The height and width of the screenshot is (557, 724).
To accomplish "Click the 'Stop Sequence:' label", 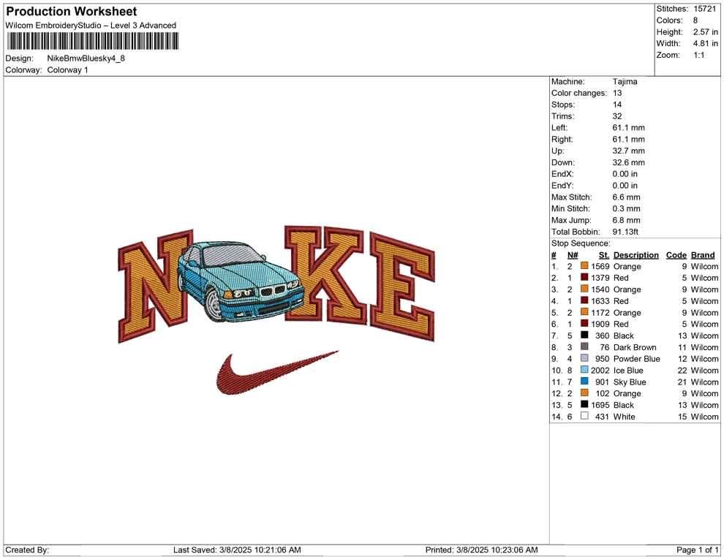I will point(581,243).
